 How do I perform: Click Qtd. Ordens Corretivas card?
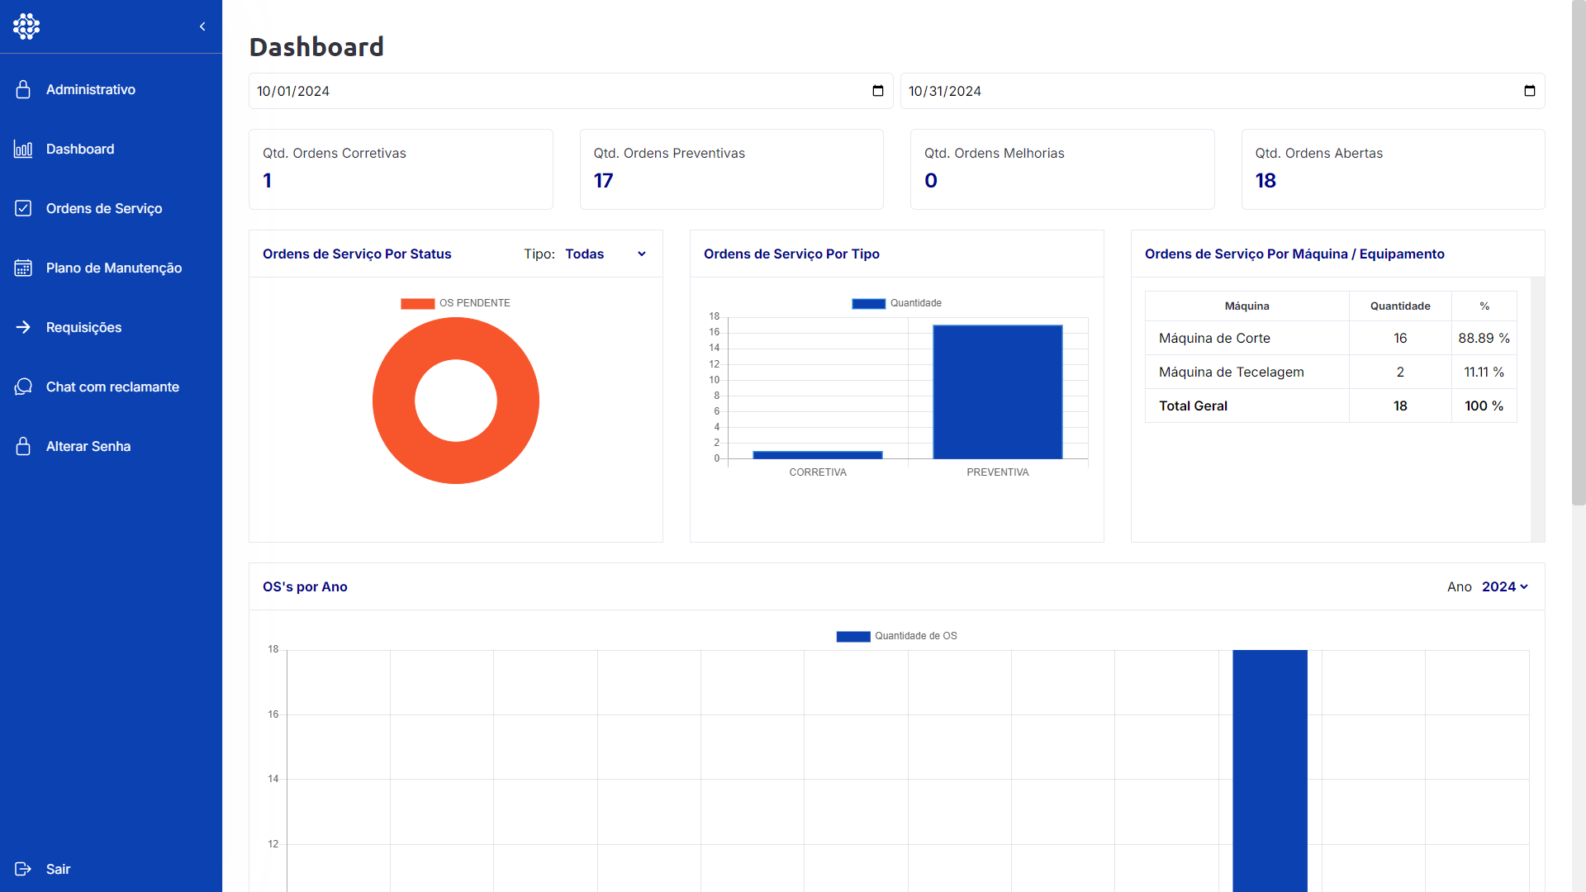click(x=401, y=169)
